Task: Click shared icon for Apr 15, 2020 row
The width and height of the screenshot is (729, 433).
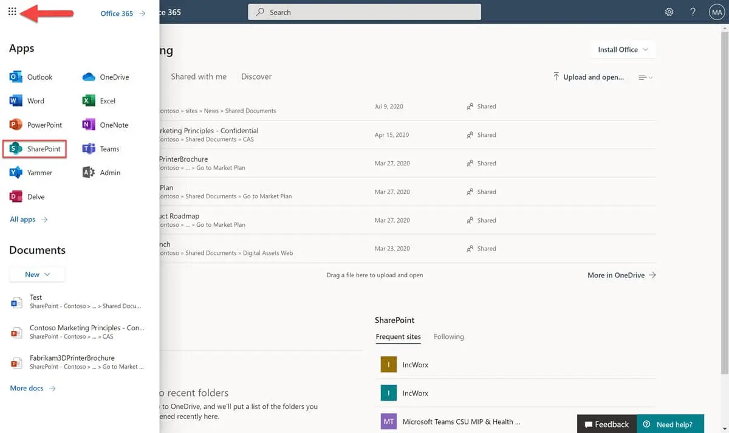Action: [470, 135]
